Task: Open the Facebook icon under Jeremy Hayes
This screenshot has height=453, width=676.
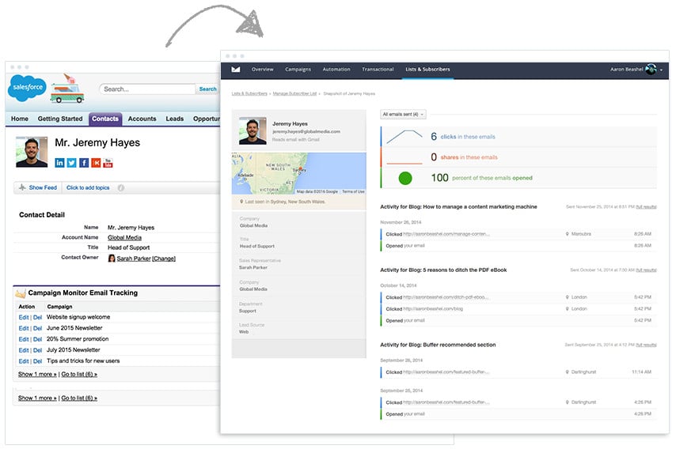Action: pos(84,163)
